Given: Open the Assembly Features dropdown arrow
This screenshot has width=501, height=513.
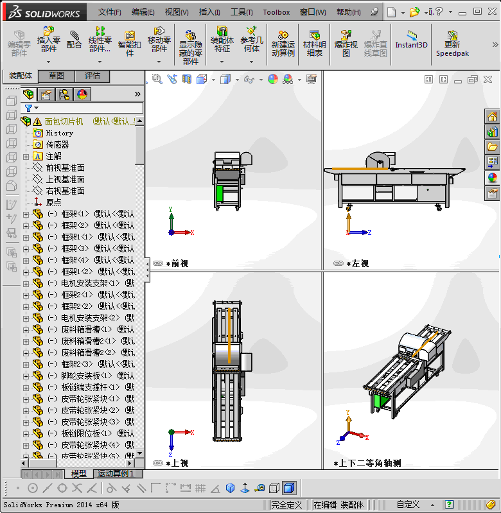Looking at the screenshot, I should [x=222, y=62].
